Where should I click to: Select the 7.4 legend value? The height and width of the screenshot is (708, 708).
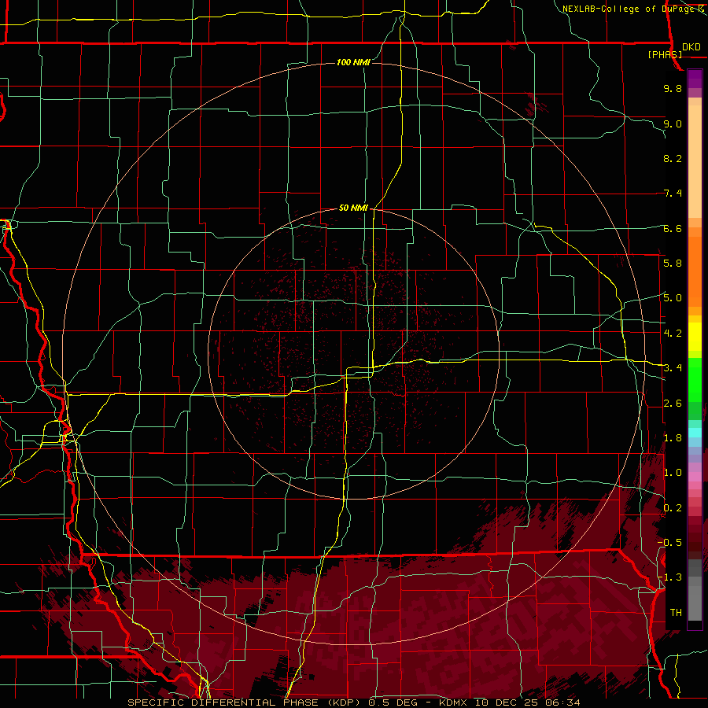click(x=673, y=194)
